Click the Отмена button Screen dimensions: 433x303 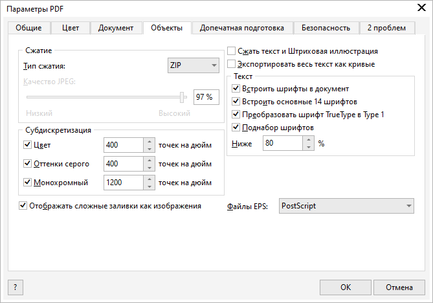[x=399, y=287]
